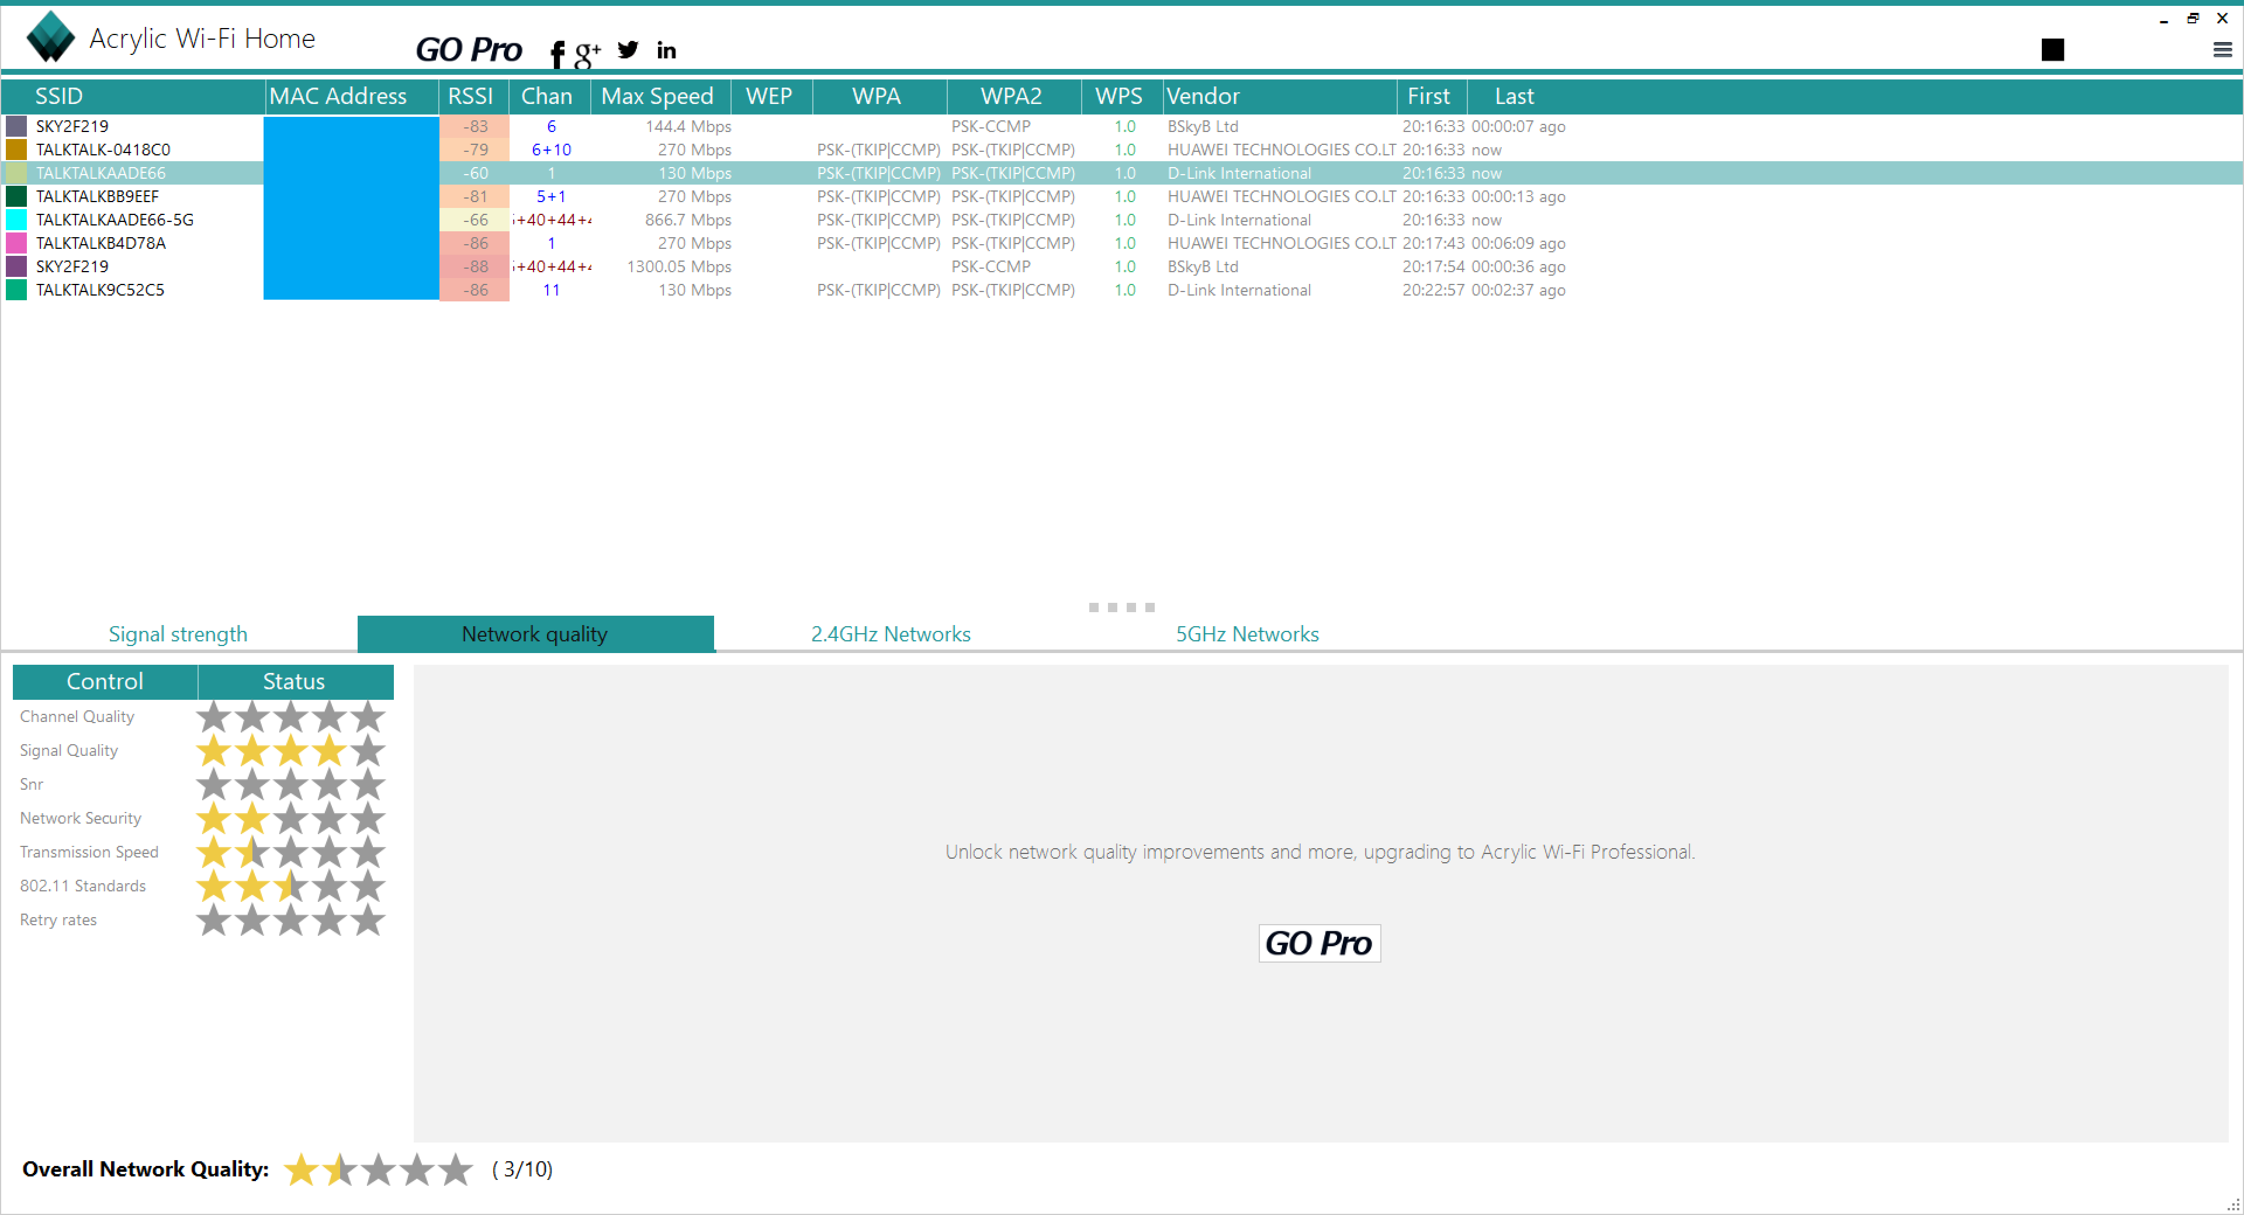The image size is (2244, 1215).
Task: Sort networks by RSSI column header
Action: pos(470,96)
